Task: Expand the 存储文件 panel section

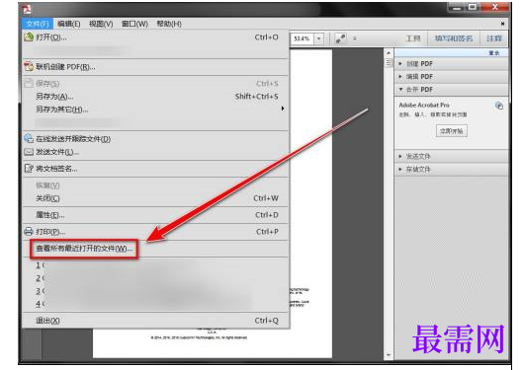Action: tap(452, 170)
